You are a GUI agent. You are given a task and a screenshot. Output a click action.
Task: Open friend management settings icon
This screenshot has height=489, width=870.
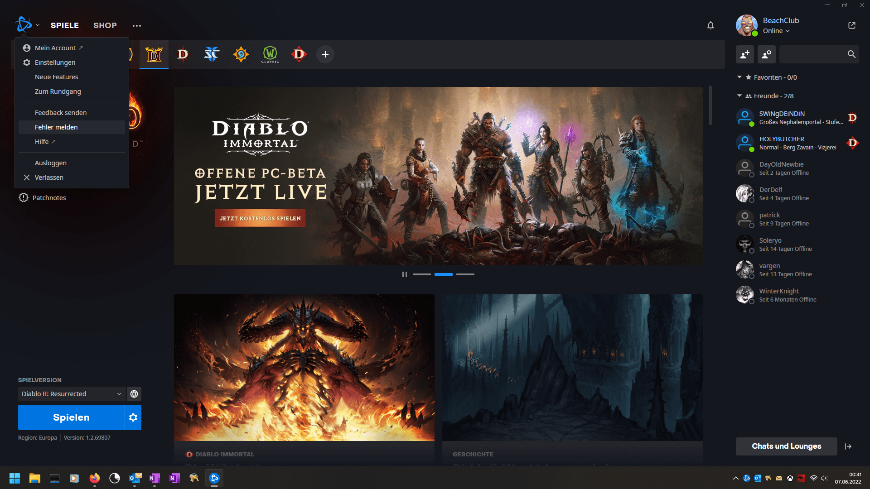tap(767, 54)
